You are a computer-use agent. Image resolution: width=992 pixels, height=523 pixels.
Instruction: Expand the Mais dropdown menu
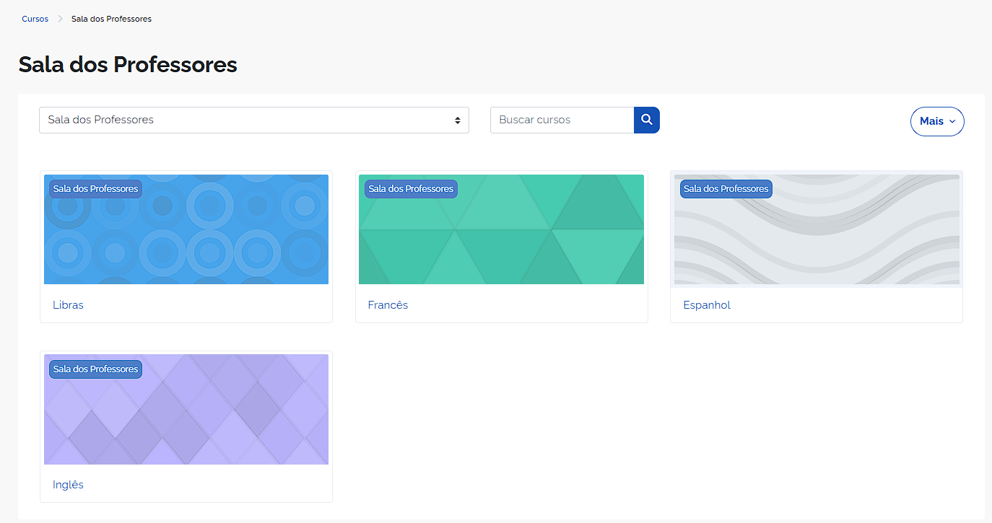tap(936, 121)
